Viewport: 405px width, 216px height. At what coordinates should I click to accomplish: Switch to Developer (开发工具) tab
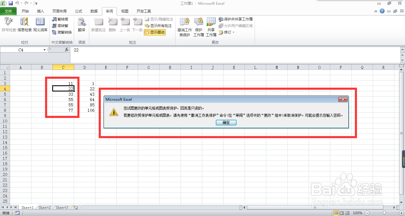[144, 11]
